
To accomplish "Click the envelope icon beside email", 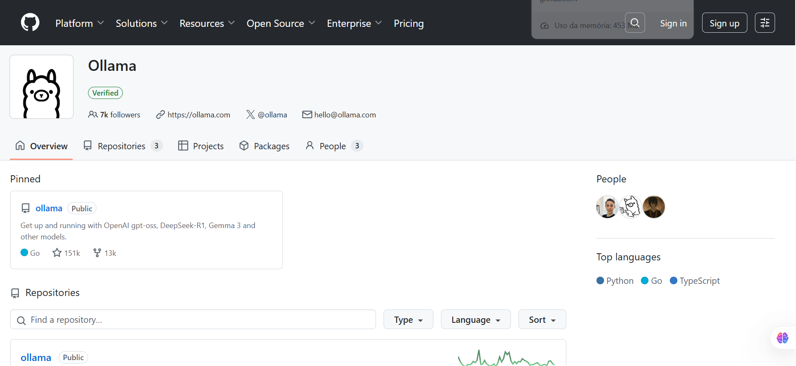I will click(x=307, y=114).
